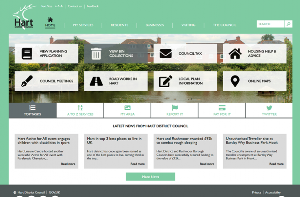Open Local Plan Information tile

pos(185,81)
